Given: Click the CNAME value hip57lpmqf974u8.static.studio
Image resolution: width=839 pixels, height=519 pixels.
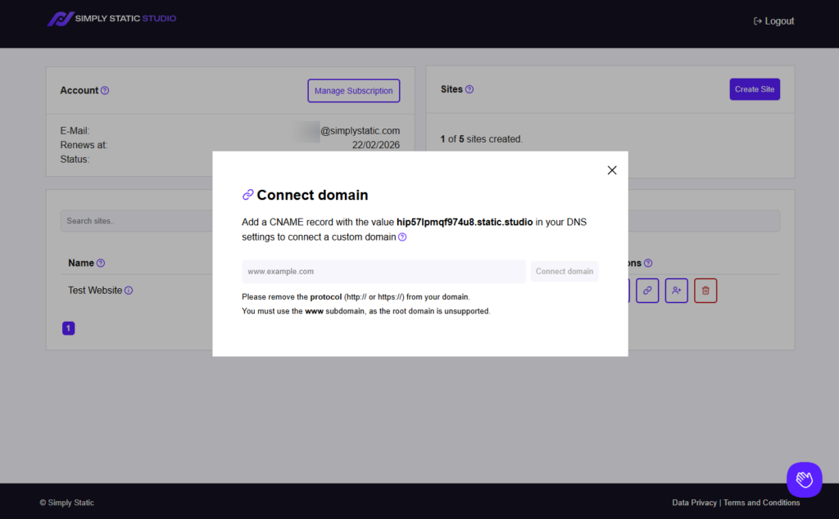Looking at the screenshot, I should pos(465,222).
